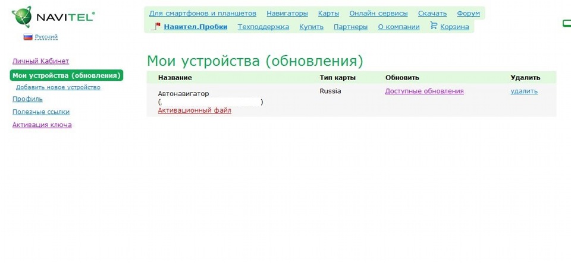Viewport: 571px width, 263px height.
Task: Go to the Карты section
Action: pos(328,14)
